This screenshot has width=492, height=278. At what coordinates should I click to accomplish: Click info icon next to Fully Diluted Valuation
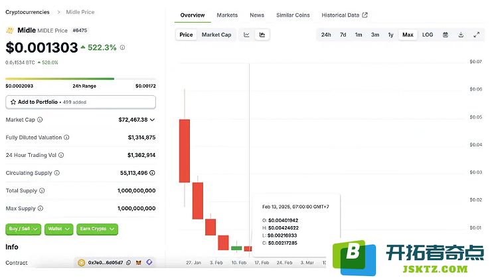pos(66,137)
